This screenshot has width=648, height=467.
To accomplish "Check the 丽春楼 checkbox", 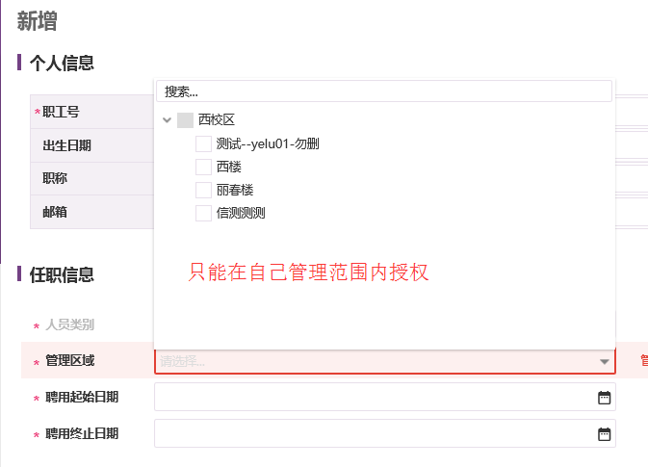I will pos(203,190).
